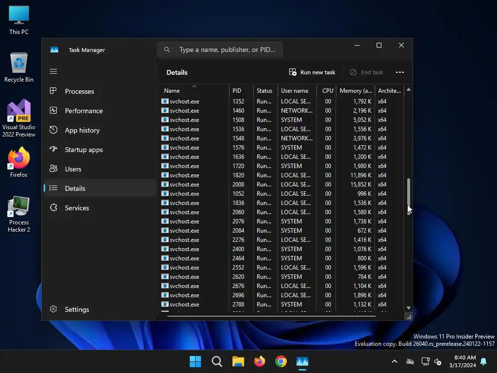The image size is (497, 373).
Task: Select the Details page
Action: tap(100, 188)
